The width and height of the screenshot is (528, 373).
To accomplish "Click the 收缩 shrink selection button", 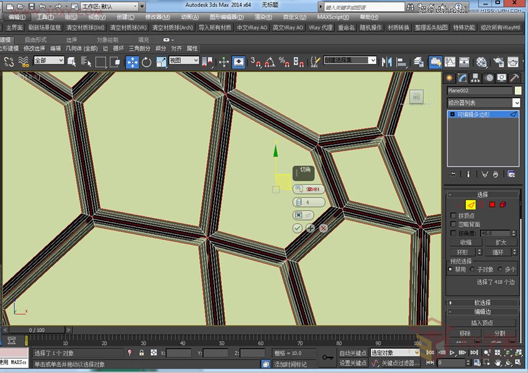I will [466, 242].
